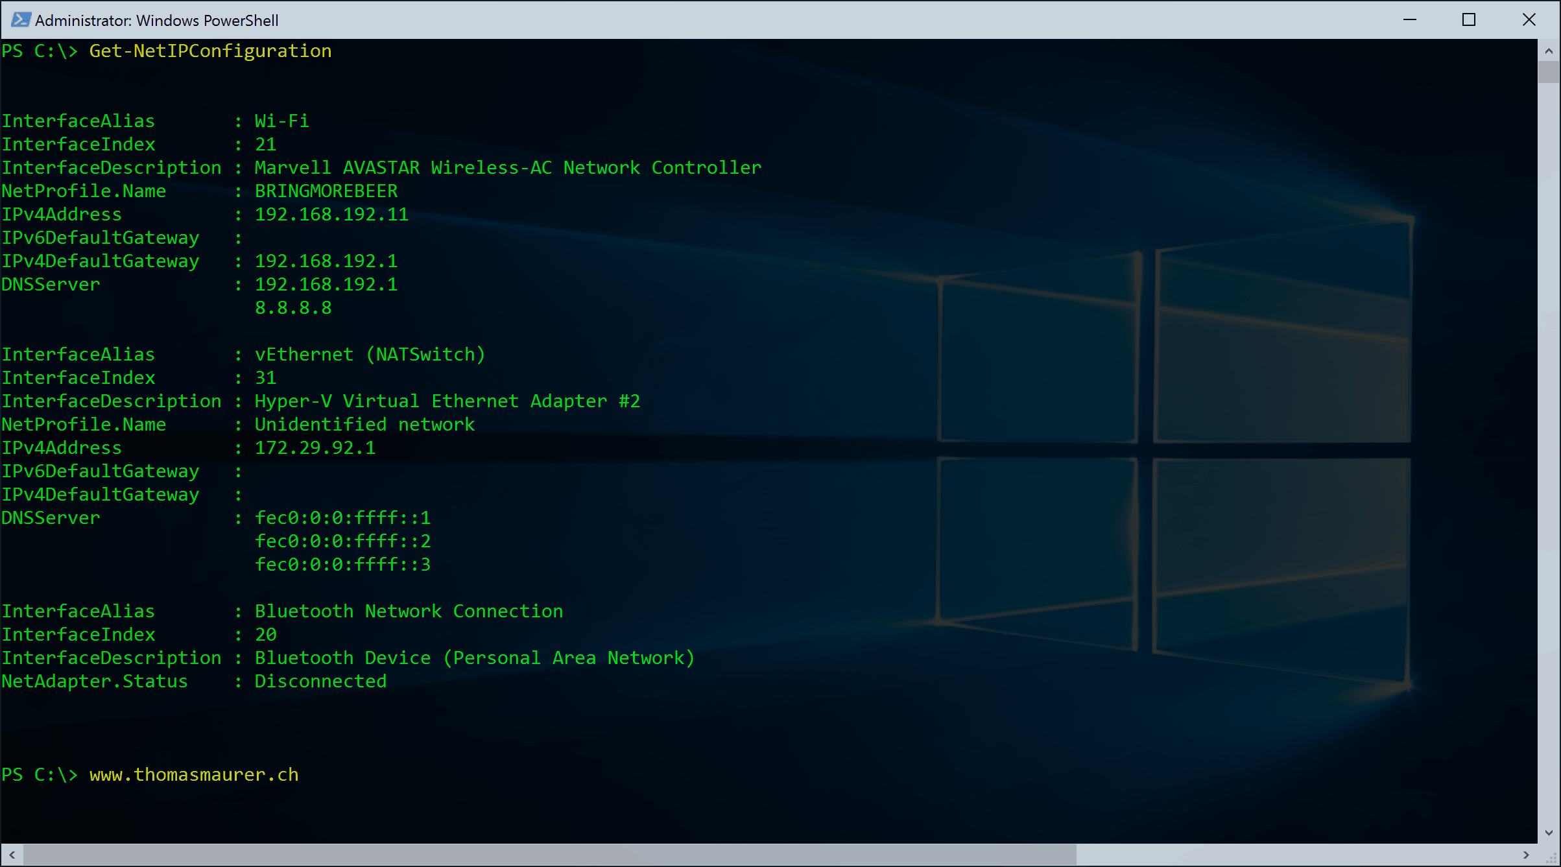
Task: Click the horizontal scrollbar right arrow
Action: [x=1526, y=855]
